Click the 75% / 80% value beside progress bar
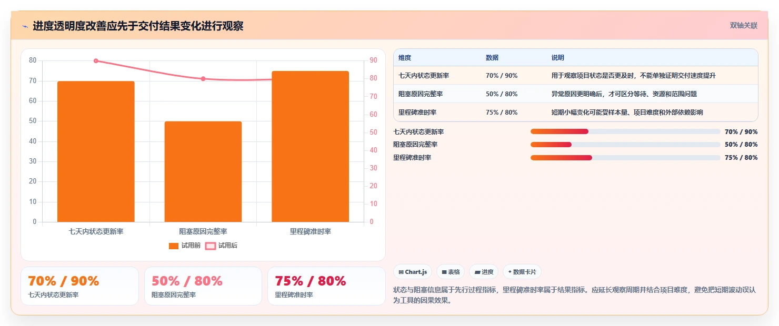The width and height of the screenshot is (779, 326). (x=741, y=158)
